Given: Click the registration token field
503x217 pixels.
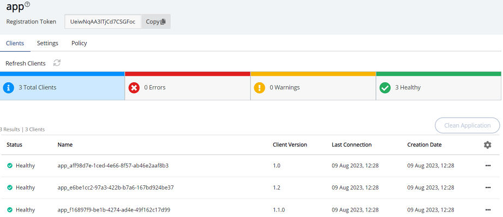Looking at the screenshot, I should click(x=103, y=21).
